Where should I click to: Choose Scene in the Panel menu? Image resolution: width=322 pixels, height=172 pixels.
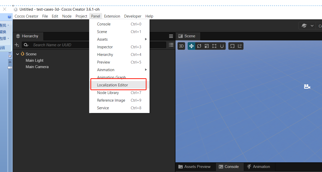pos(119,32)
